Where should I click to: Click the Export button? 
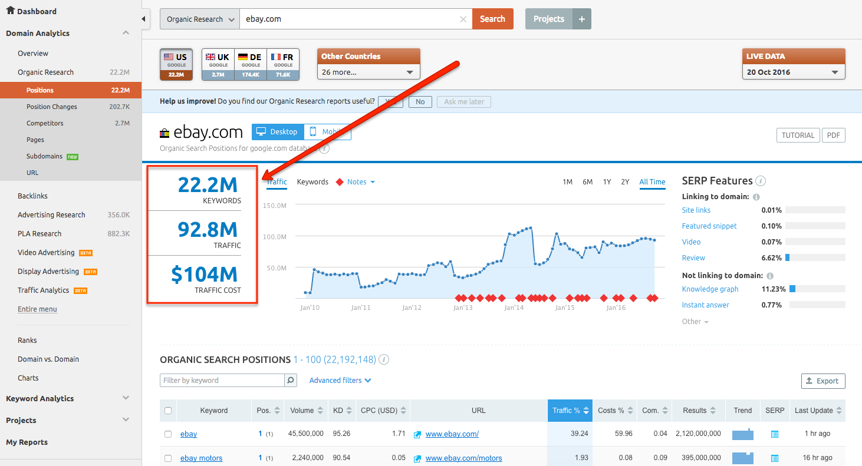click(823, 381)
